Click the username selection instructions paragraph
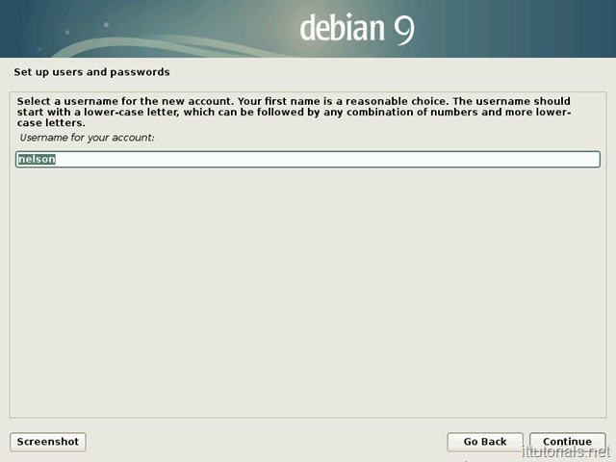Screen dimensions: 616x462 [x=294, y=112]
